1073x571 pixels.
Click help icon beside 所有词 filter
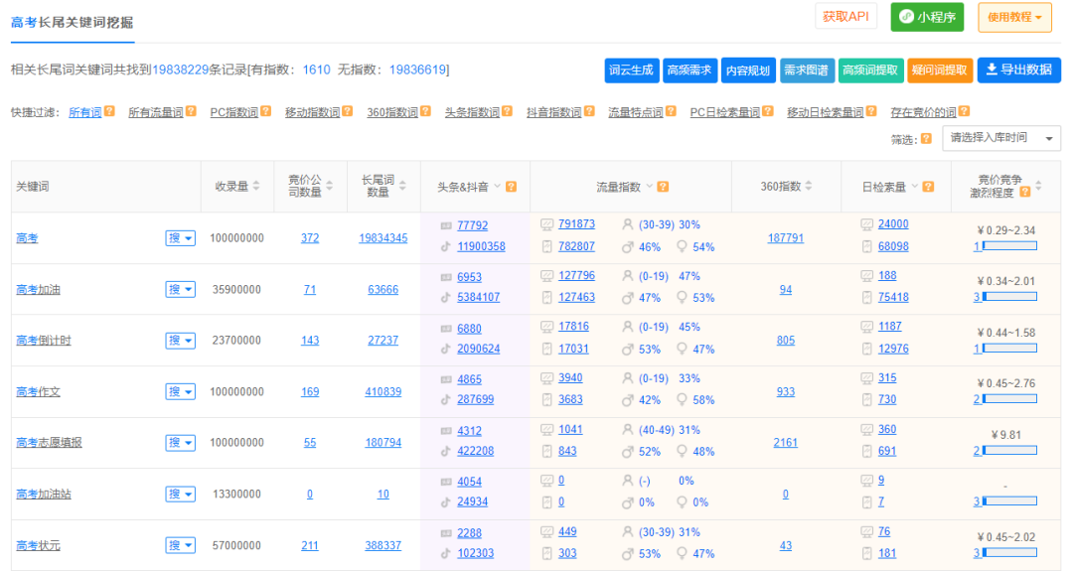(x=109, y=111)
